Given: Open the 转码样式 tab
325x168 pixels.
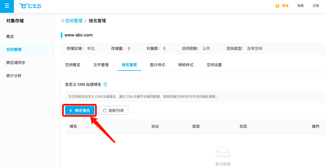Looking at the screenshot, I should click(186, 65).
